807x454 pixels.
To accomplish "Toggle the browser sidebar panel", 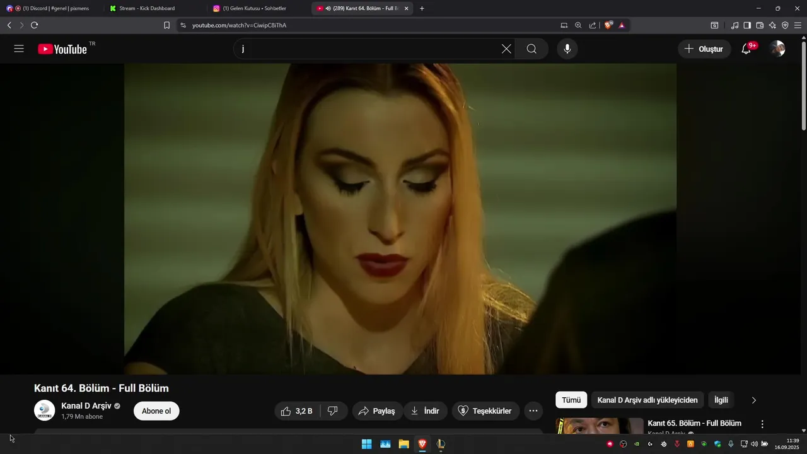I will pyautogui.click(x=747, y=25).
